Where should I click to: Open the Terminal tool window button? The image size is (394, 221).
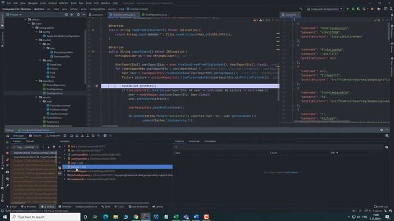pos(65,207)
